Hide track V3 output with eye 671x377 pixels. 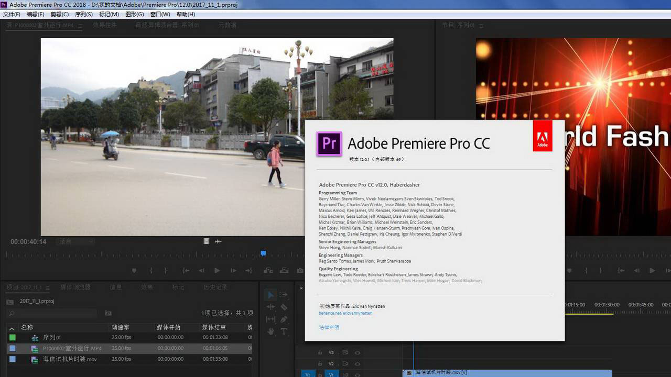click(x=358, y=353)
